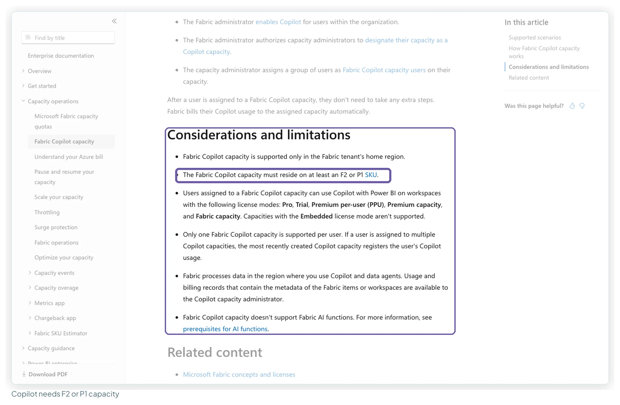This screenshot has width=620, height=405.
Task: Expand the Chargeback app node
Action: 30,317
